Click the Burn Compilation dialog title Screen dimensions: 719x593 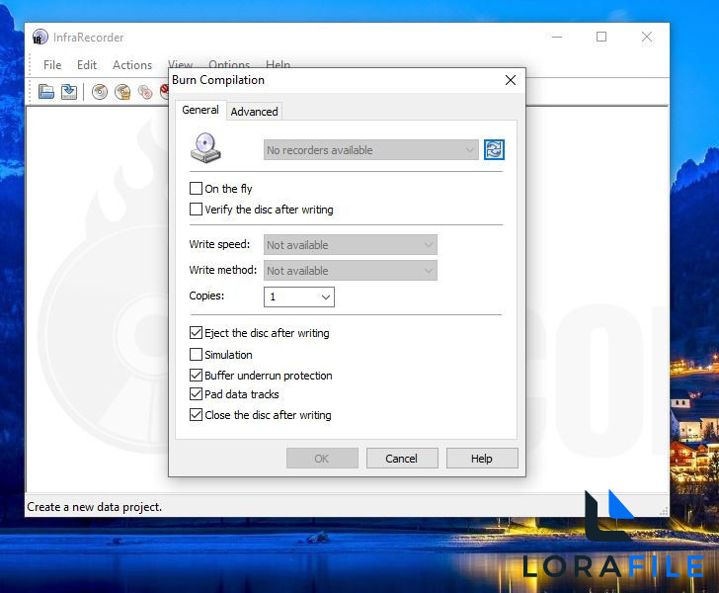tap(218, 80)
